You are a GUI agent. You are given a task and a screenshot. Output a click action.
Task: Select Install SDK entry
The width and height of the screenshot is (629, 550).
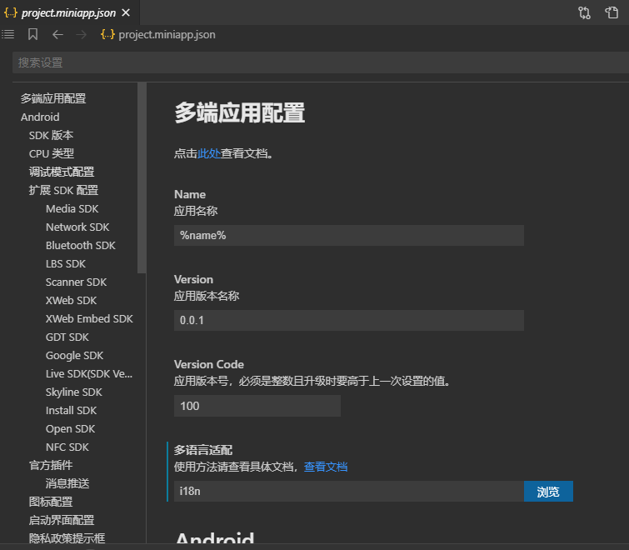pyautogui.click(x=72, y=411)
